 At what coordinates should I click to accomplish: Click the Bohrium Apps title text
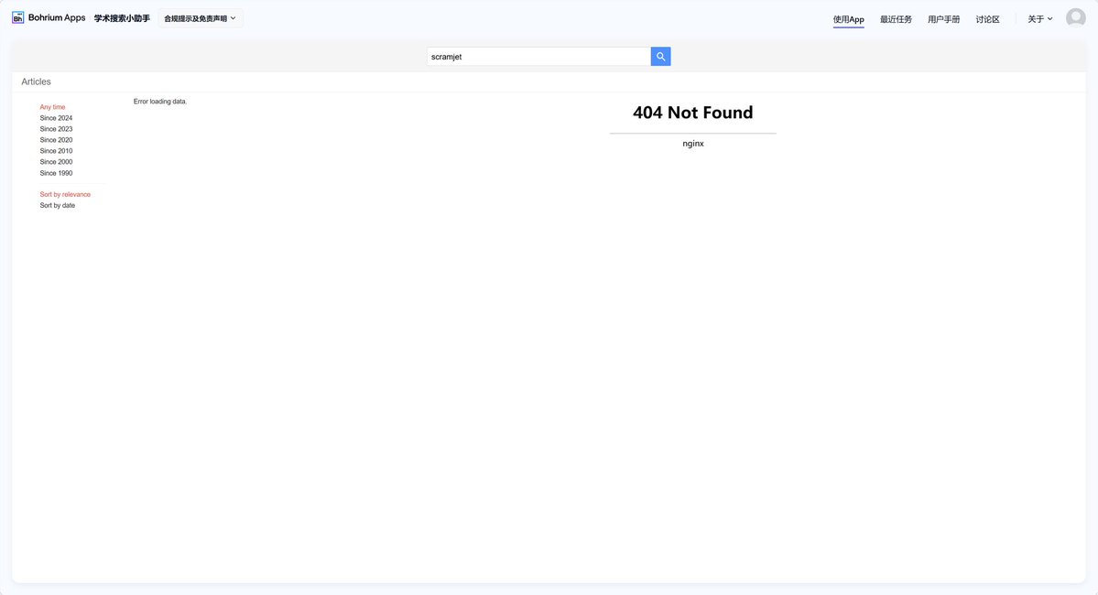point(57,17)
